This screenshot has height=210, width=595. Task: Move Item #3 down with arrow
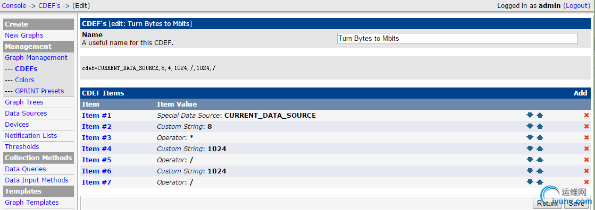530,138
